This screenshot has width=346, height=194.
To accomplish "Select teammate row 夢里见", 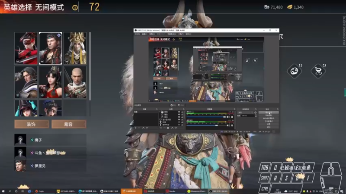I will (x=50, y=166).
